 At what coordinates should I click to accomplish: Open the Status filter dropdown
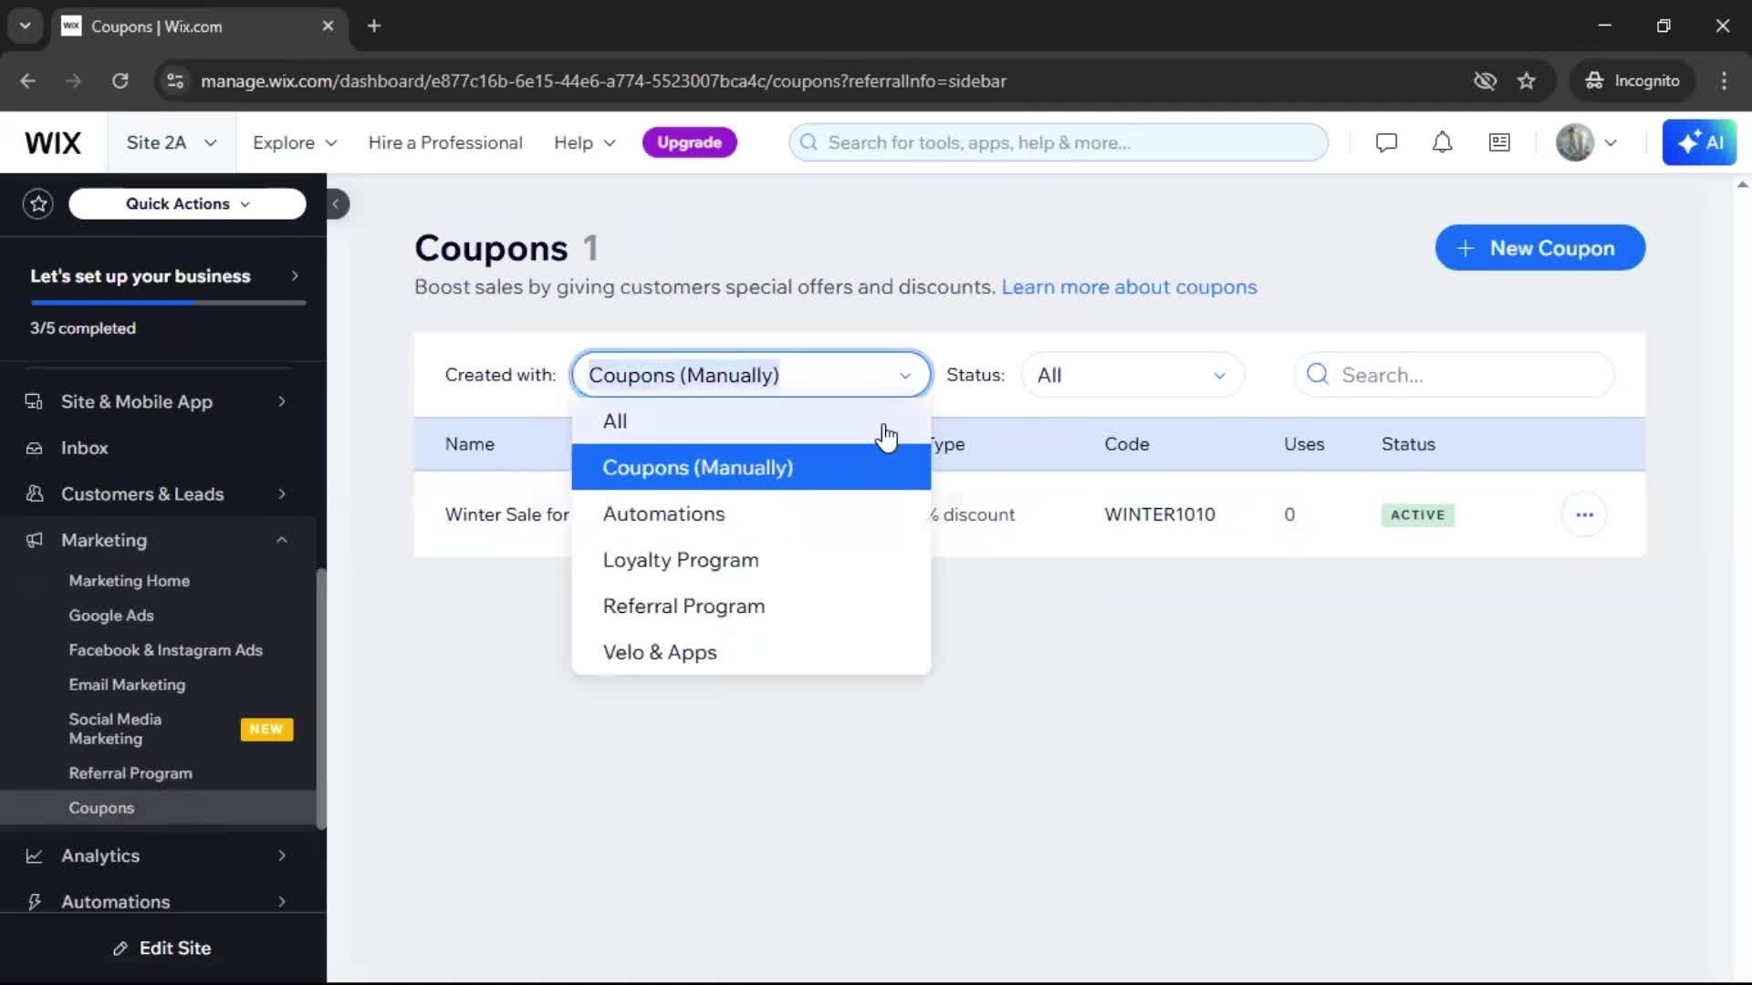[x=1131, y=374]
